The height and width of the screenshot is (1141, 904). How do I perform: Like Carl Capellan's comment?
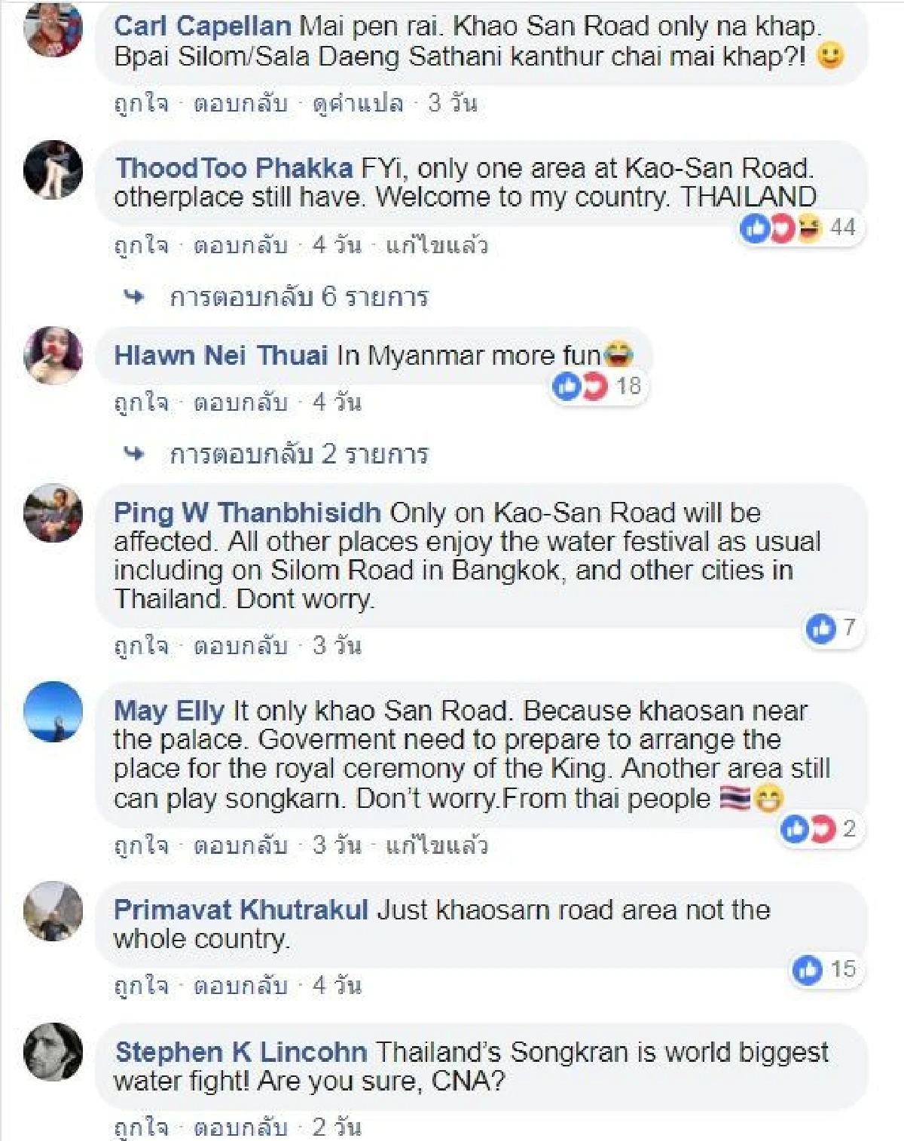tap(141, 103)
